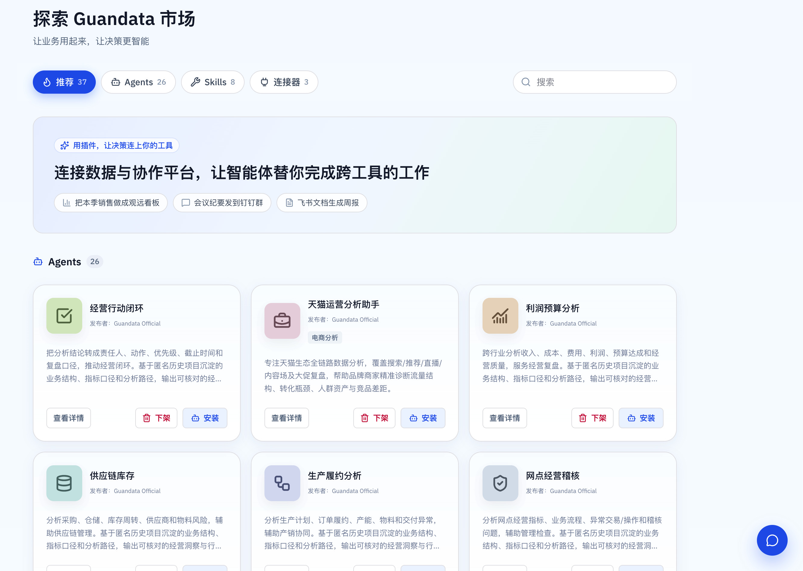Choose 飞书文档生成周报 suggestion chip
Screen dimensions: 803x571
[x=322, y=203]
